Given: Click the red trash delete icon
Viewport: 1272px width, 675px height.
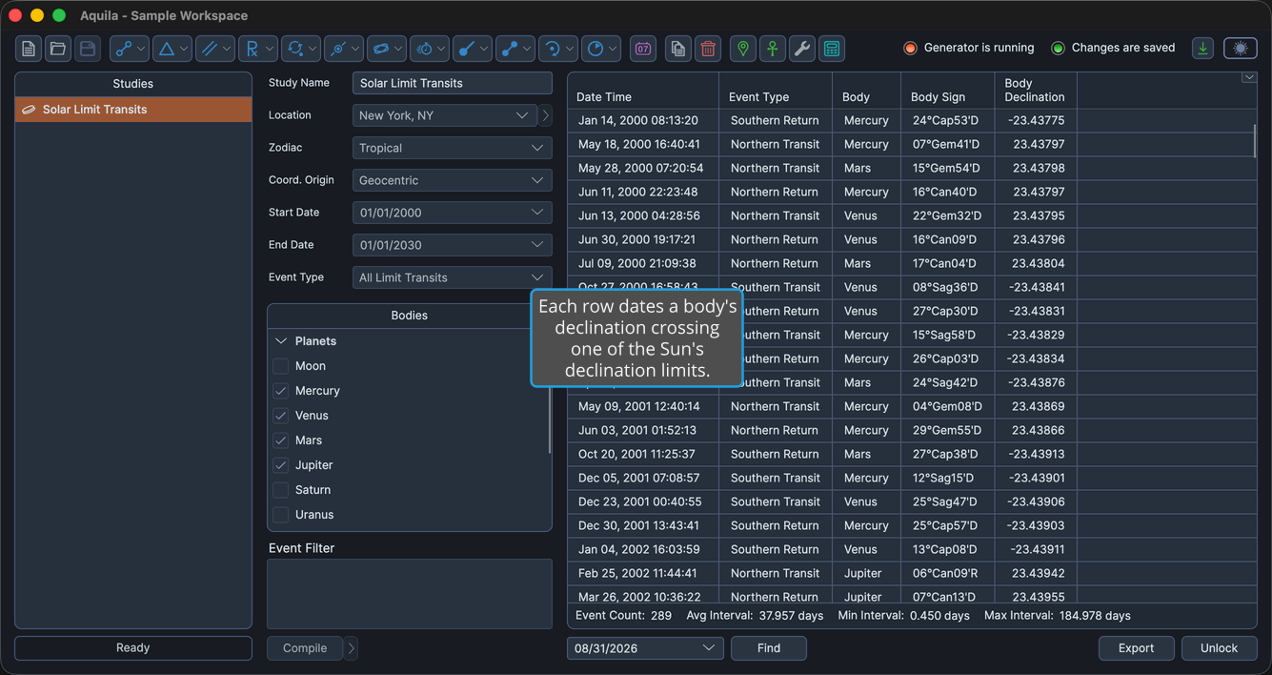Looking at the screenshot, I should 708,49.
